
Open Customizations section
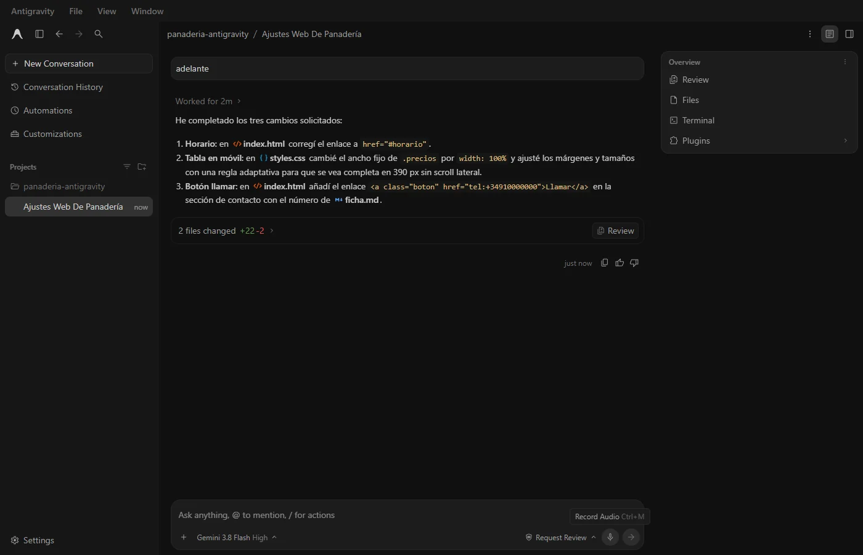(x=79, y=134)
